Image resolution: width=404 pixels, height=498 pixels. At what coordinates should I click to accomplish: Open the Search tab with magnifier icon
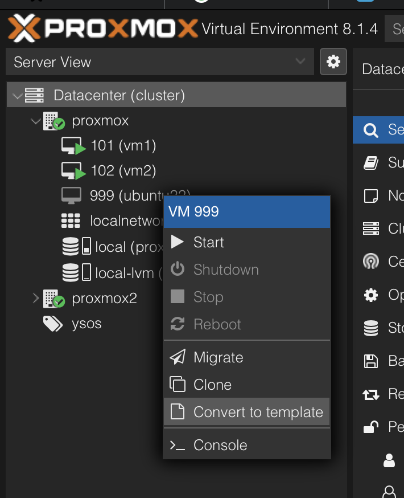click(378, 130)
